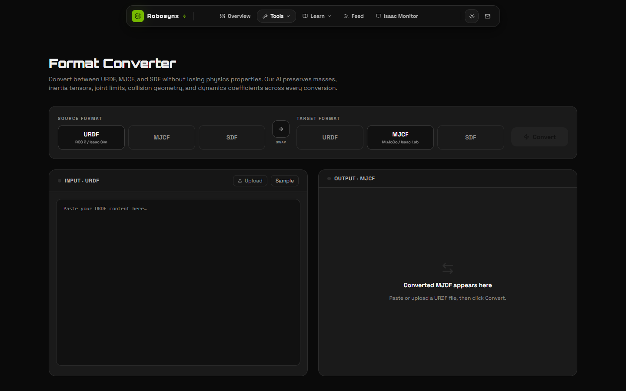Swap source and target formats

(x=281, y=129)
